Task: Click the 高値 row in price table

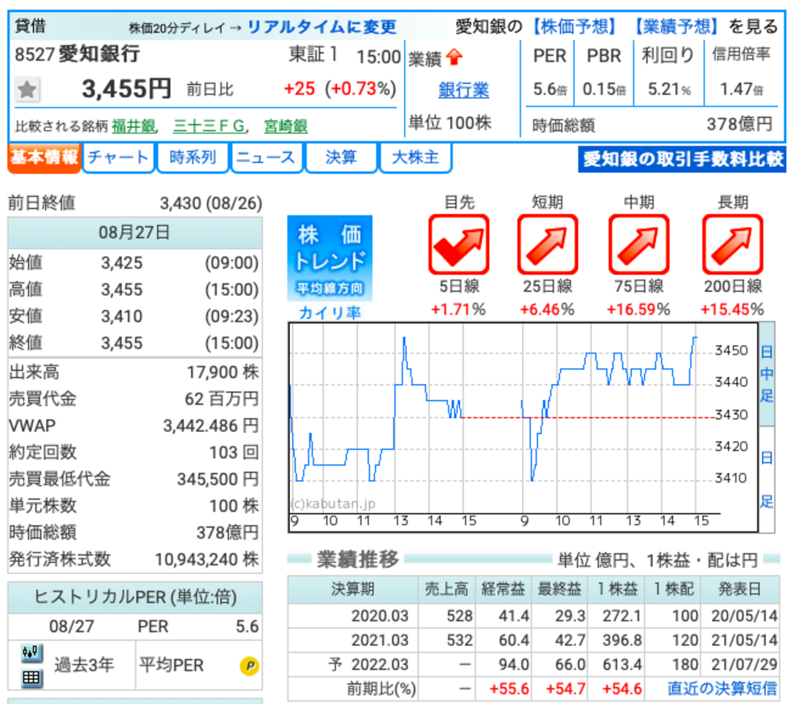Action: click(x=134, y=289)
